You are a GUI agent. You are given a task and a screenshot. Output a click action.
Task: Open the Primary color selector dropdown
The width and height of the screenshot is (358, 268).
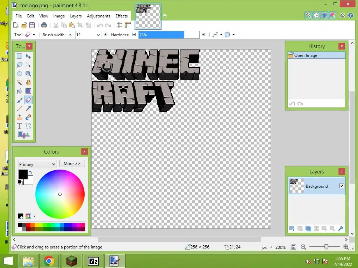37,164
